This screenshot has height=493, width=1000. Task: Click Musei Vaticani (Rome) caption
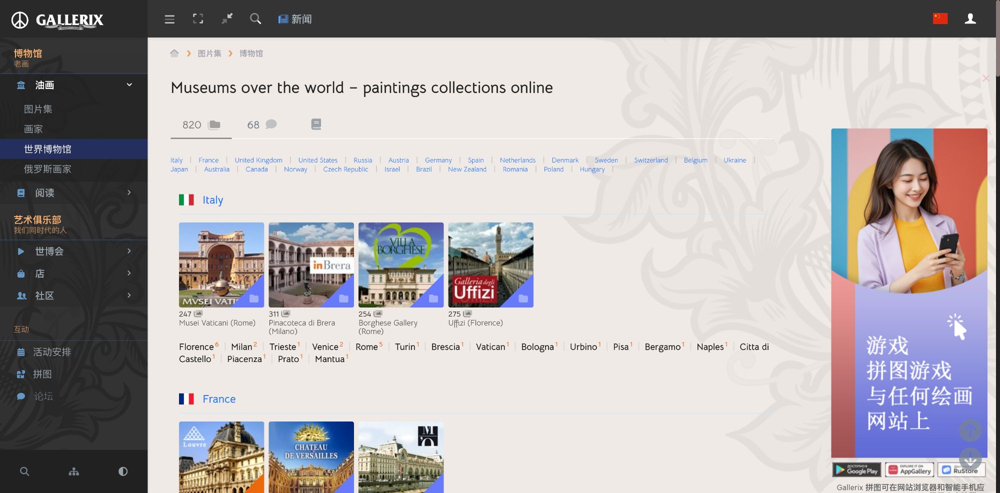click(217, 323)
